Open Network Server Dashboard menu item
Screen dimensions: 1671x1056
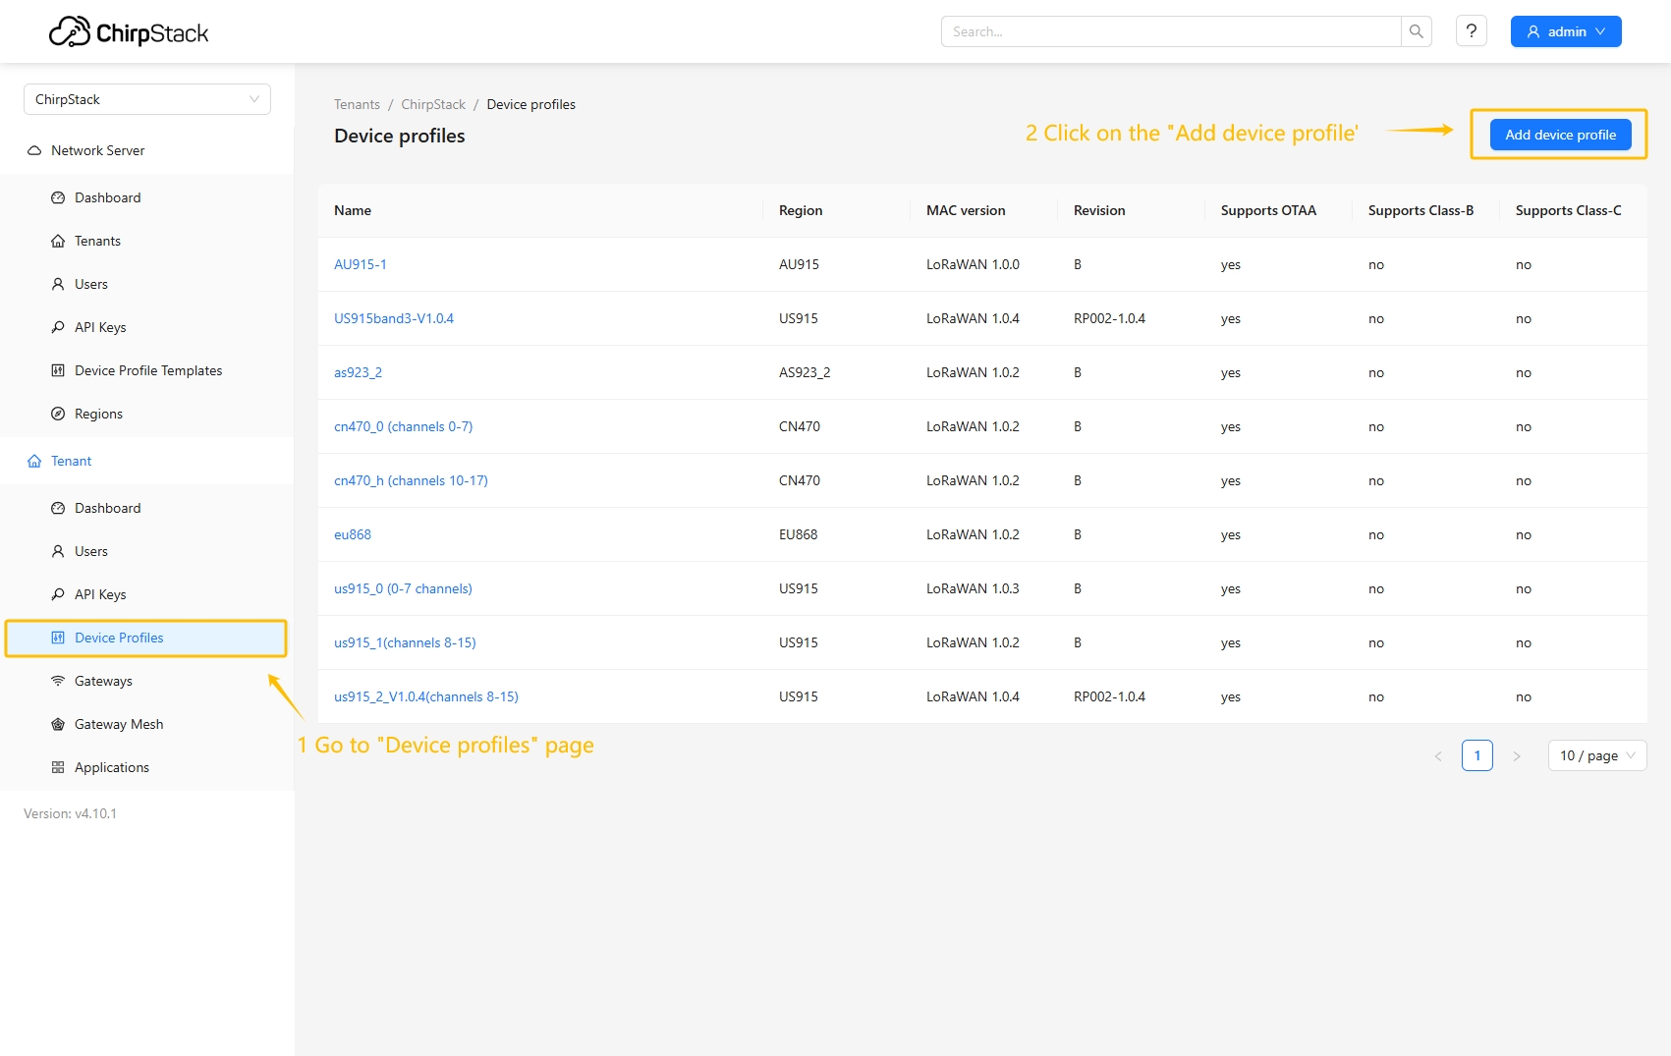(107, 197)
